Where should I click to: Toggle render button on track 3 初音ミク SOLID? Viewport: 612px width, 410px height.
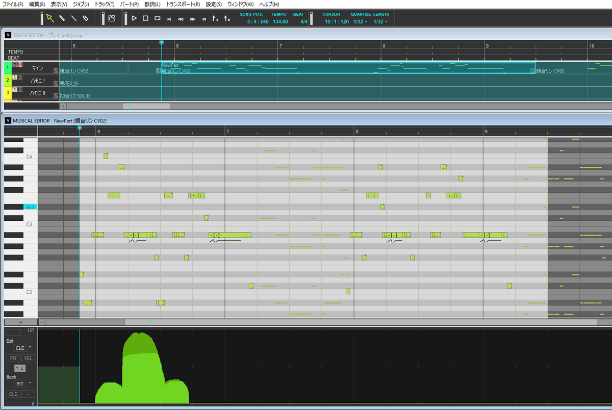point(56,95)
